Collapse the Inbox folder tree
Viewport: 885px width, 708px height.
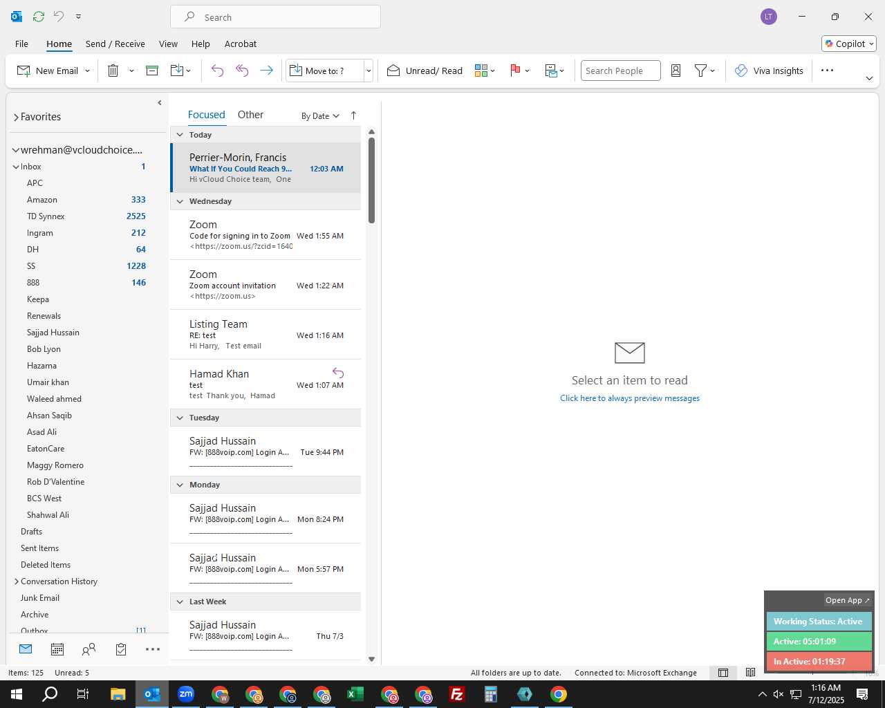pos(15,167)
